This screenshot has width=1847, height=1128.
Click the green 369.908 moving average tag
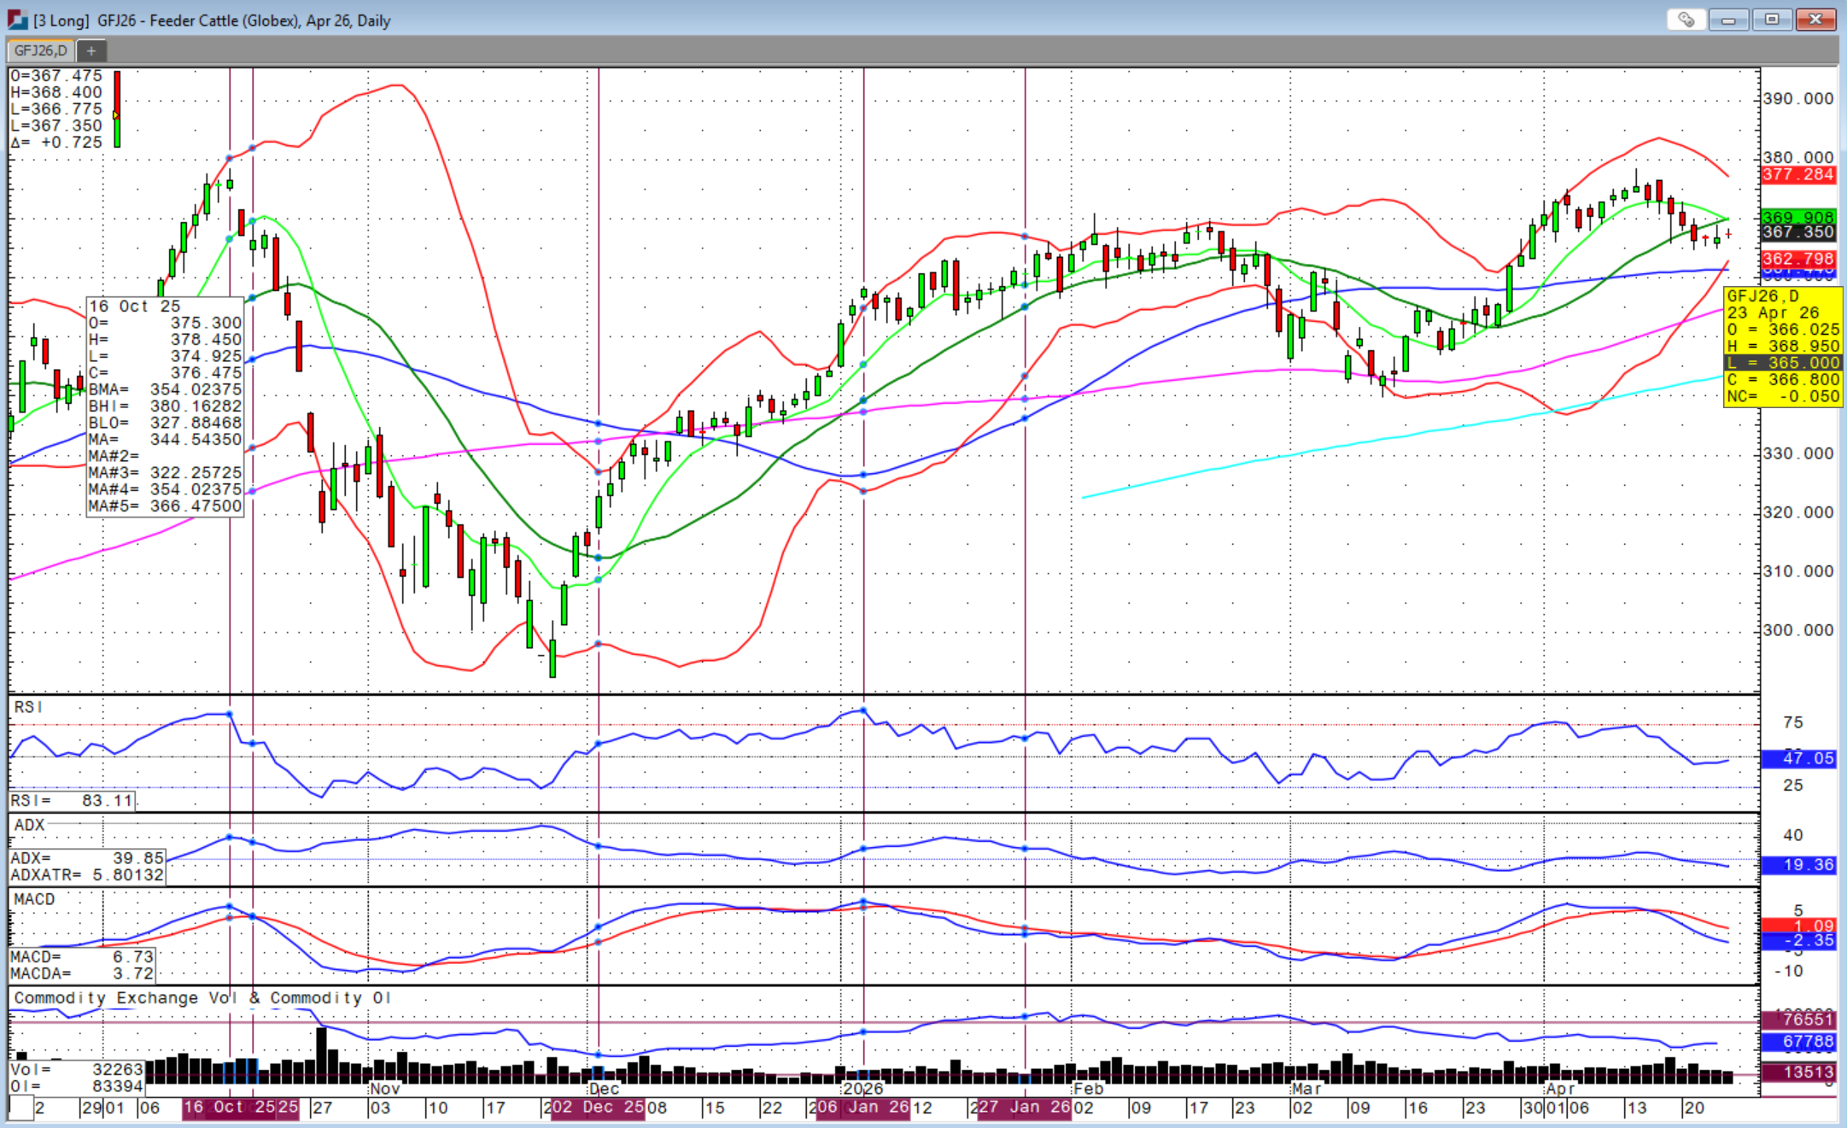coord(1797,217)
